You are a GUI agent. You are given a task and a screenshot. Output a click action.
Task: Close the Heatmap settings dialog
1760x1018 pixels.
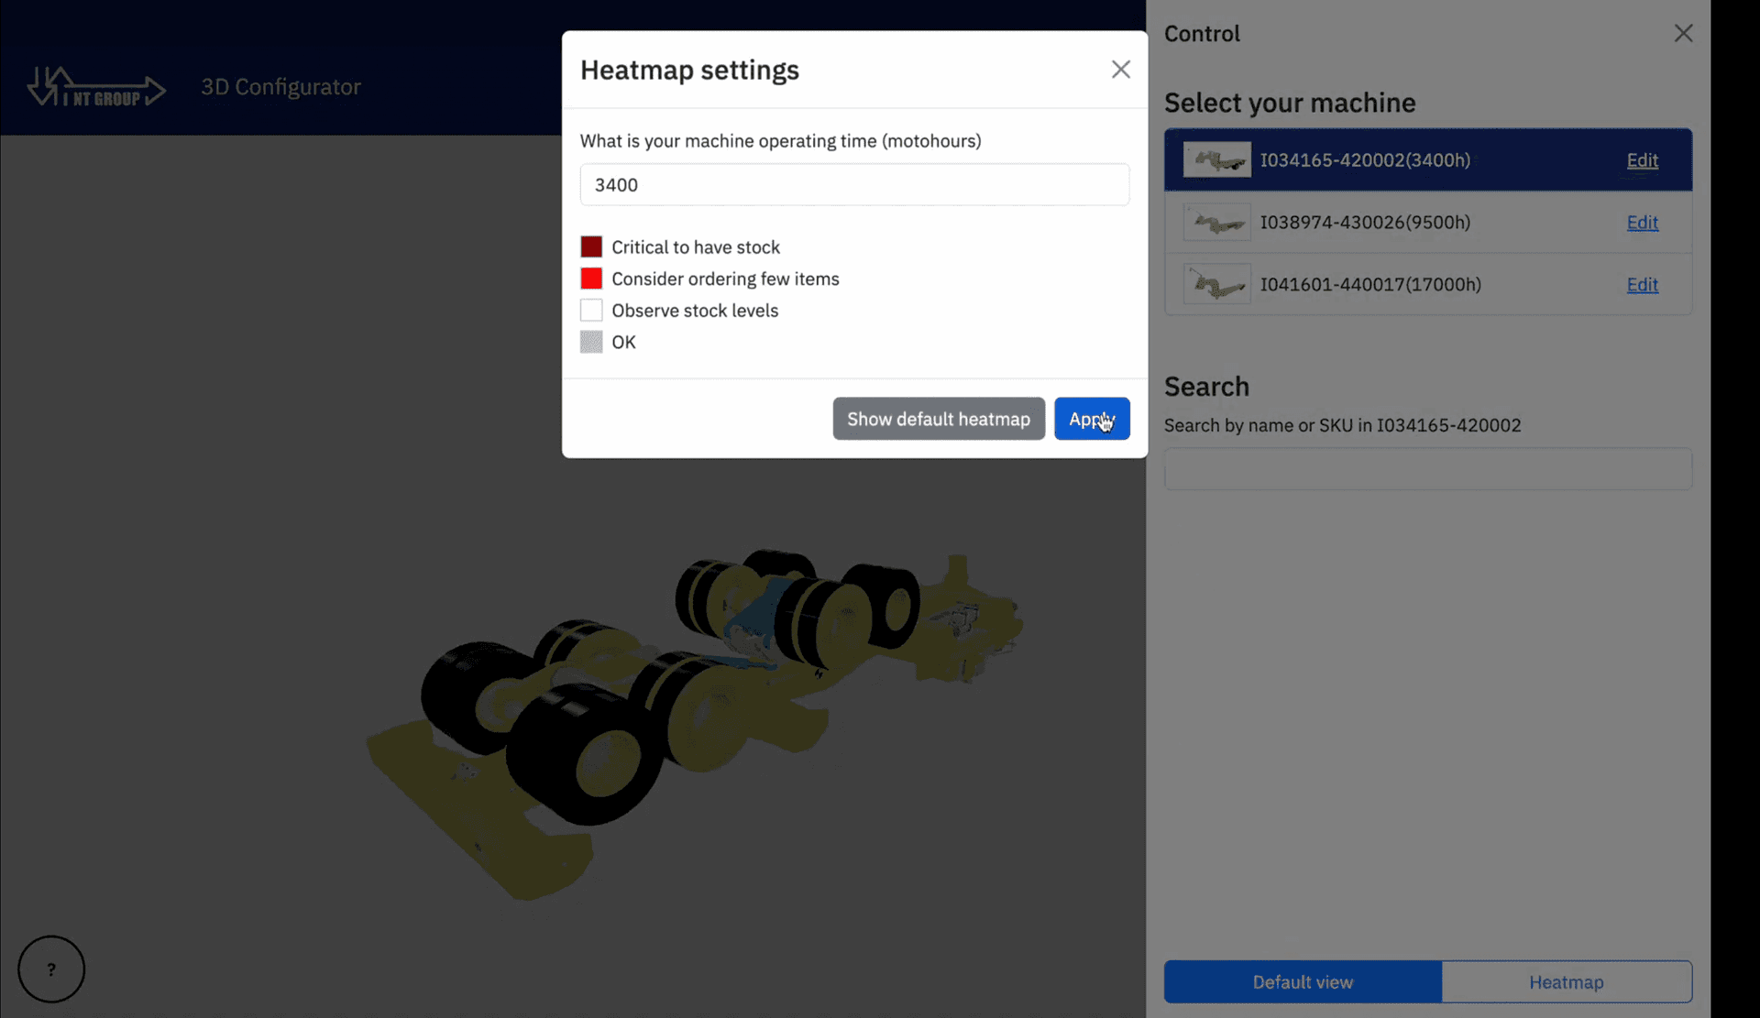(1120, 69)
